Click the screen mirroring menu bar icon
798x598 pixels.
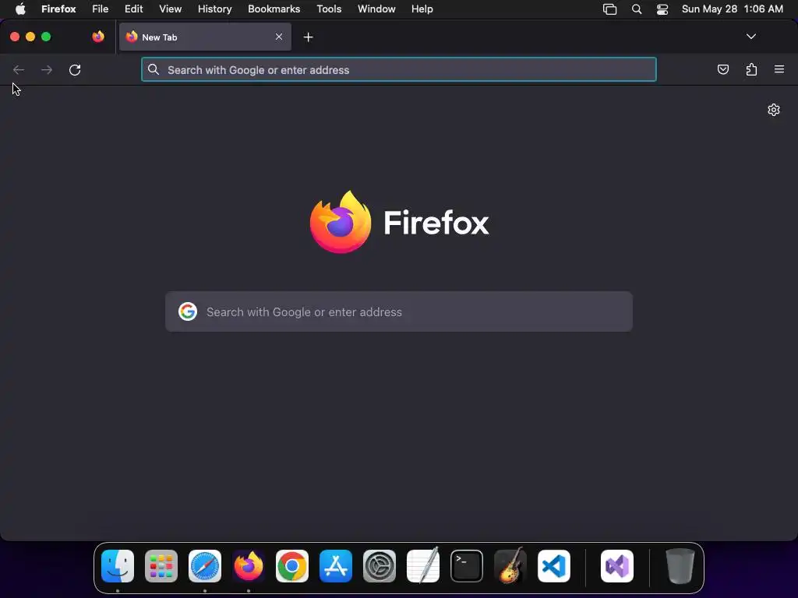point(609,9)
